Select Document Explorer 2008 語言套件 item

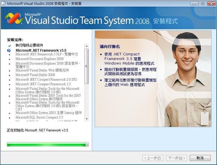pos(48,65)
